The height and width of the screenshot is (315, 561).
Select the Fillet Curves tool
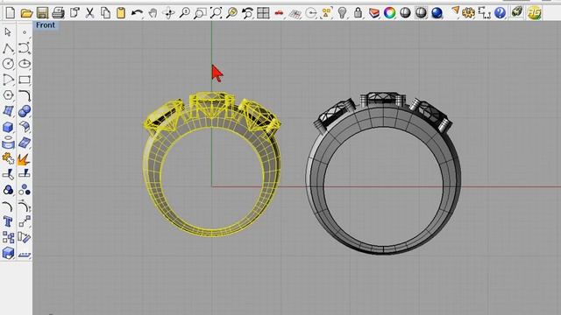24,95
